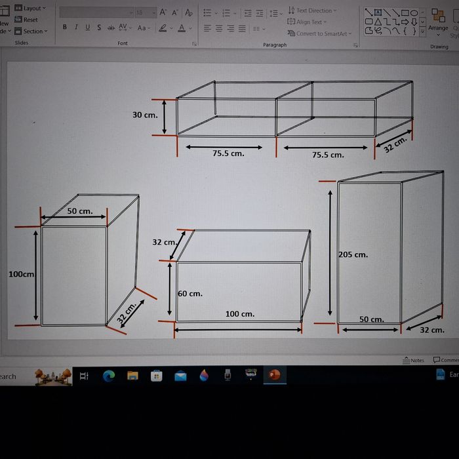Screen dimensions: 459x459
Task: Toggle Strikethrough formatting
Action: [111, 28]
